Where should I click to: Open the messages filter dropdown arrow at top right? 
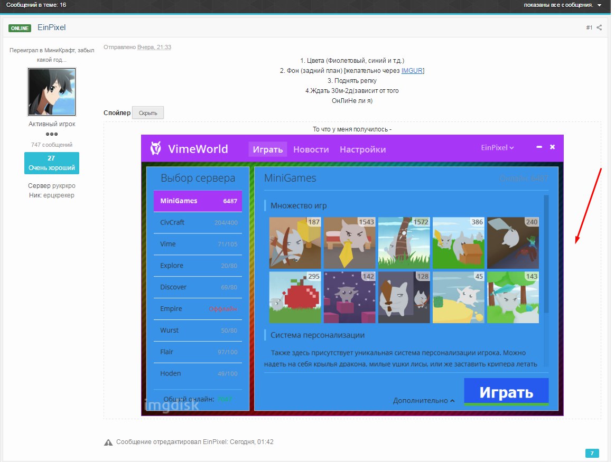599,5
